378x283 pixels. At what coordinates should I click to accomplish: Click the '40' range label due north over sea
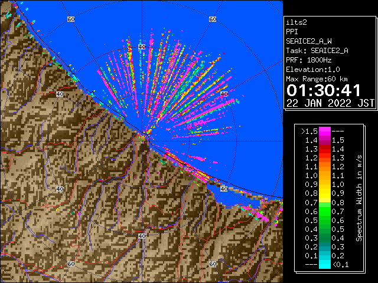pyautogui.click(x=142, y=47)
